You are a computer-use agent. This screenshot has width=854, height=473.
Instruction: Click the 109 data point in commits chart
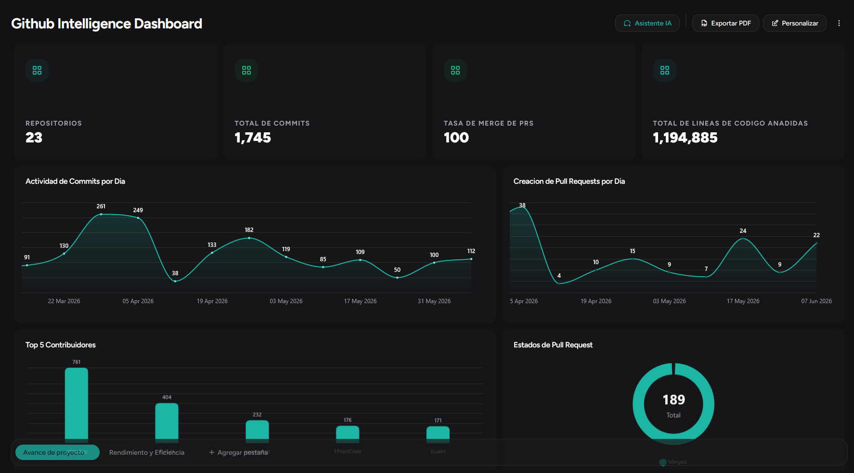click(360, 260)
